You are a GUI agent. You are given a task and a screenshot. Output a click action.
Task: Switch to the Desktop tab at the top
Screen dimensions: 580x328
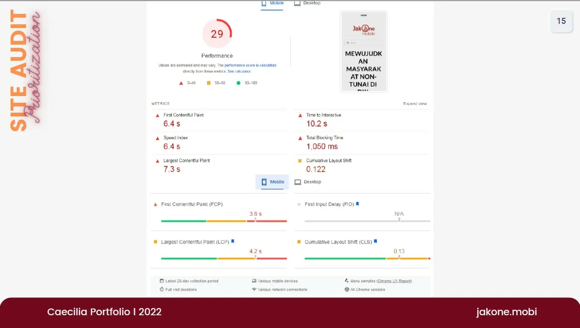[307, 3]
